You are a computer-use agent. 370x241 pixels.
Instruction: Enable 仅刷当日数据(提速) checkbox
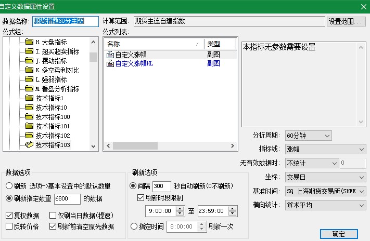click(x=53, y=216)
